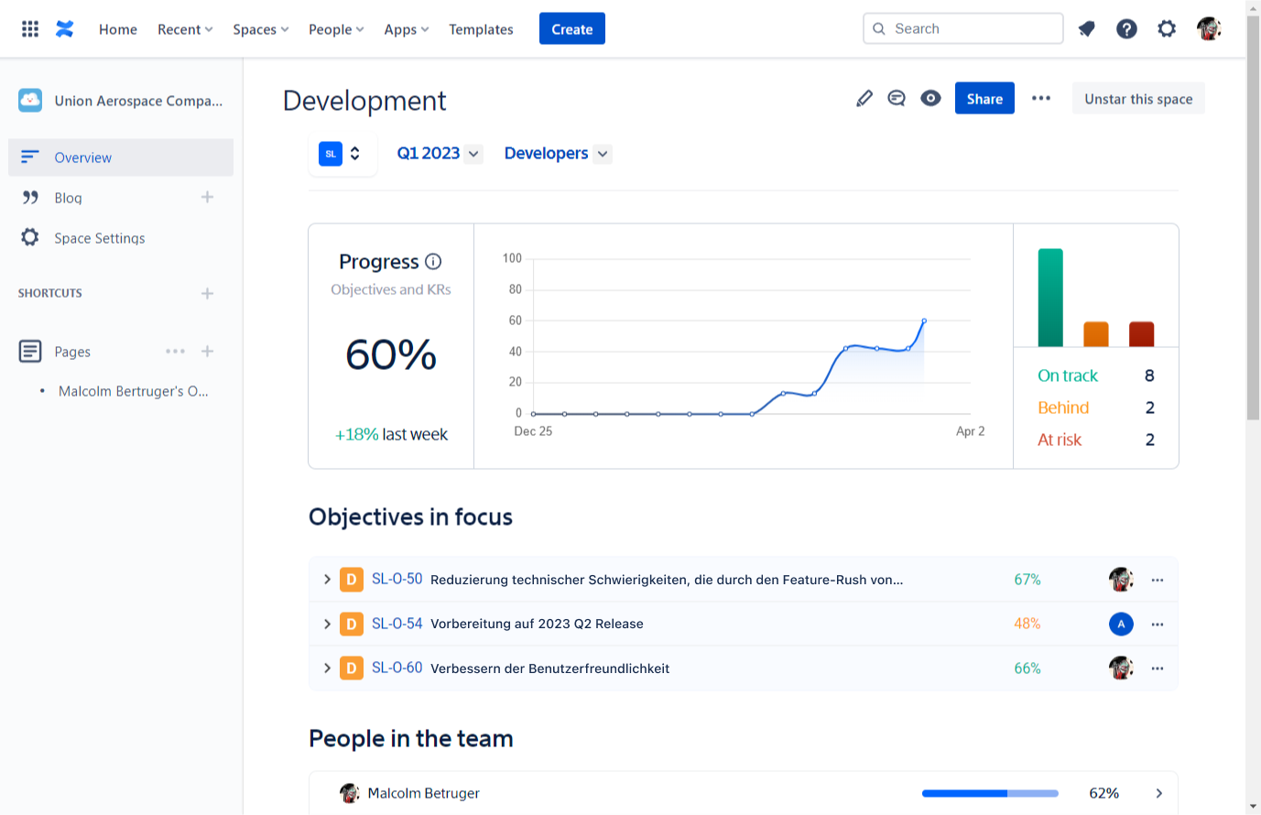Click the Progress info icon
1261x815 pixels.
coord(433,262)
